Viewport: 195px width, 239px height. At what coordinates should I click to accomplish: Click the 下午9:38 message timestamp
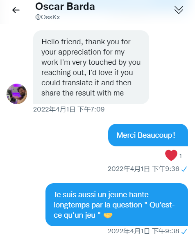pos(144,231)
